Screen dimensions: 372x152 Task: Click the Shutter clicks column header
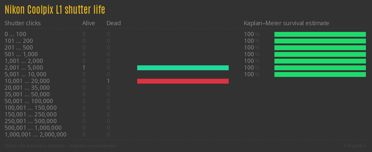(x=23, y=23)
